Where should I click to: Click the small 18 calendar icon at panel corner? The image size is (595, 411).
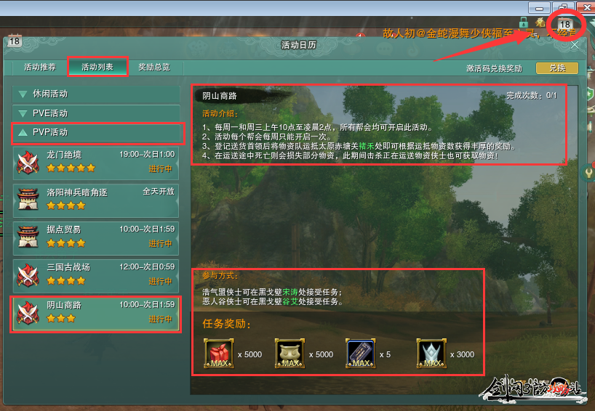(x=15, y=41)
